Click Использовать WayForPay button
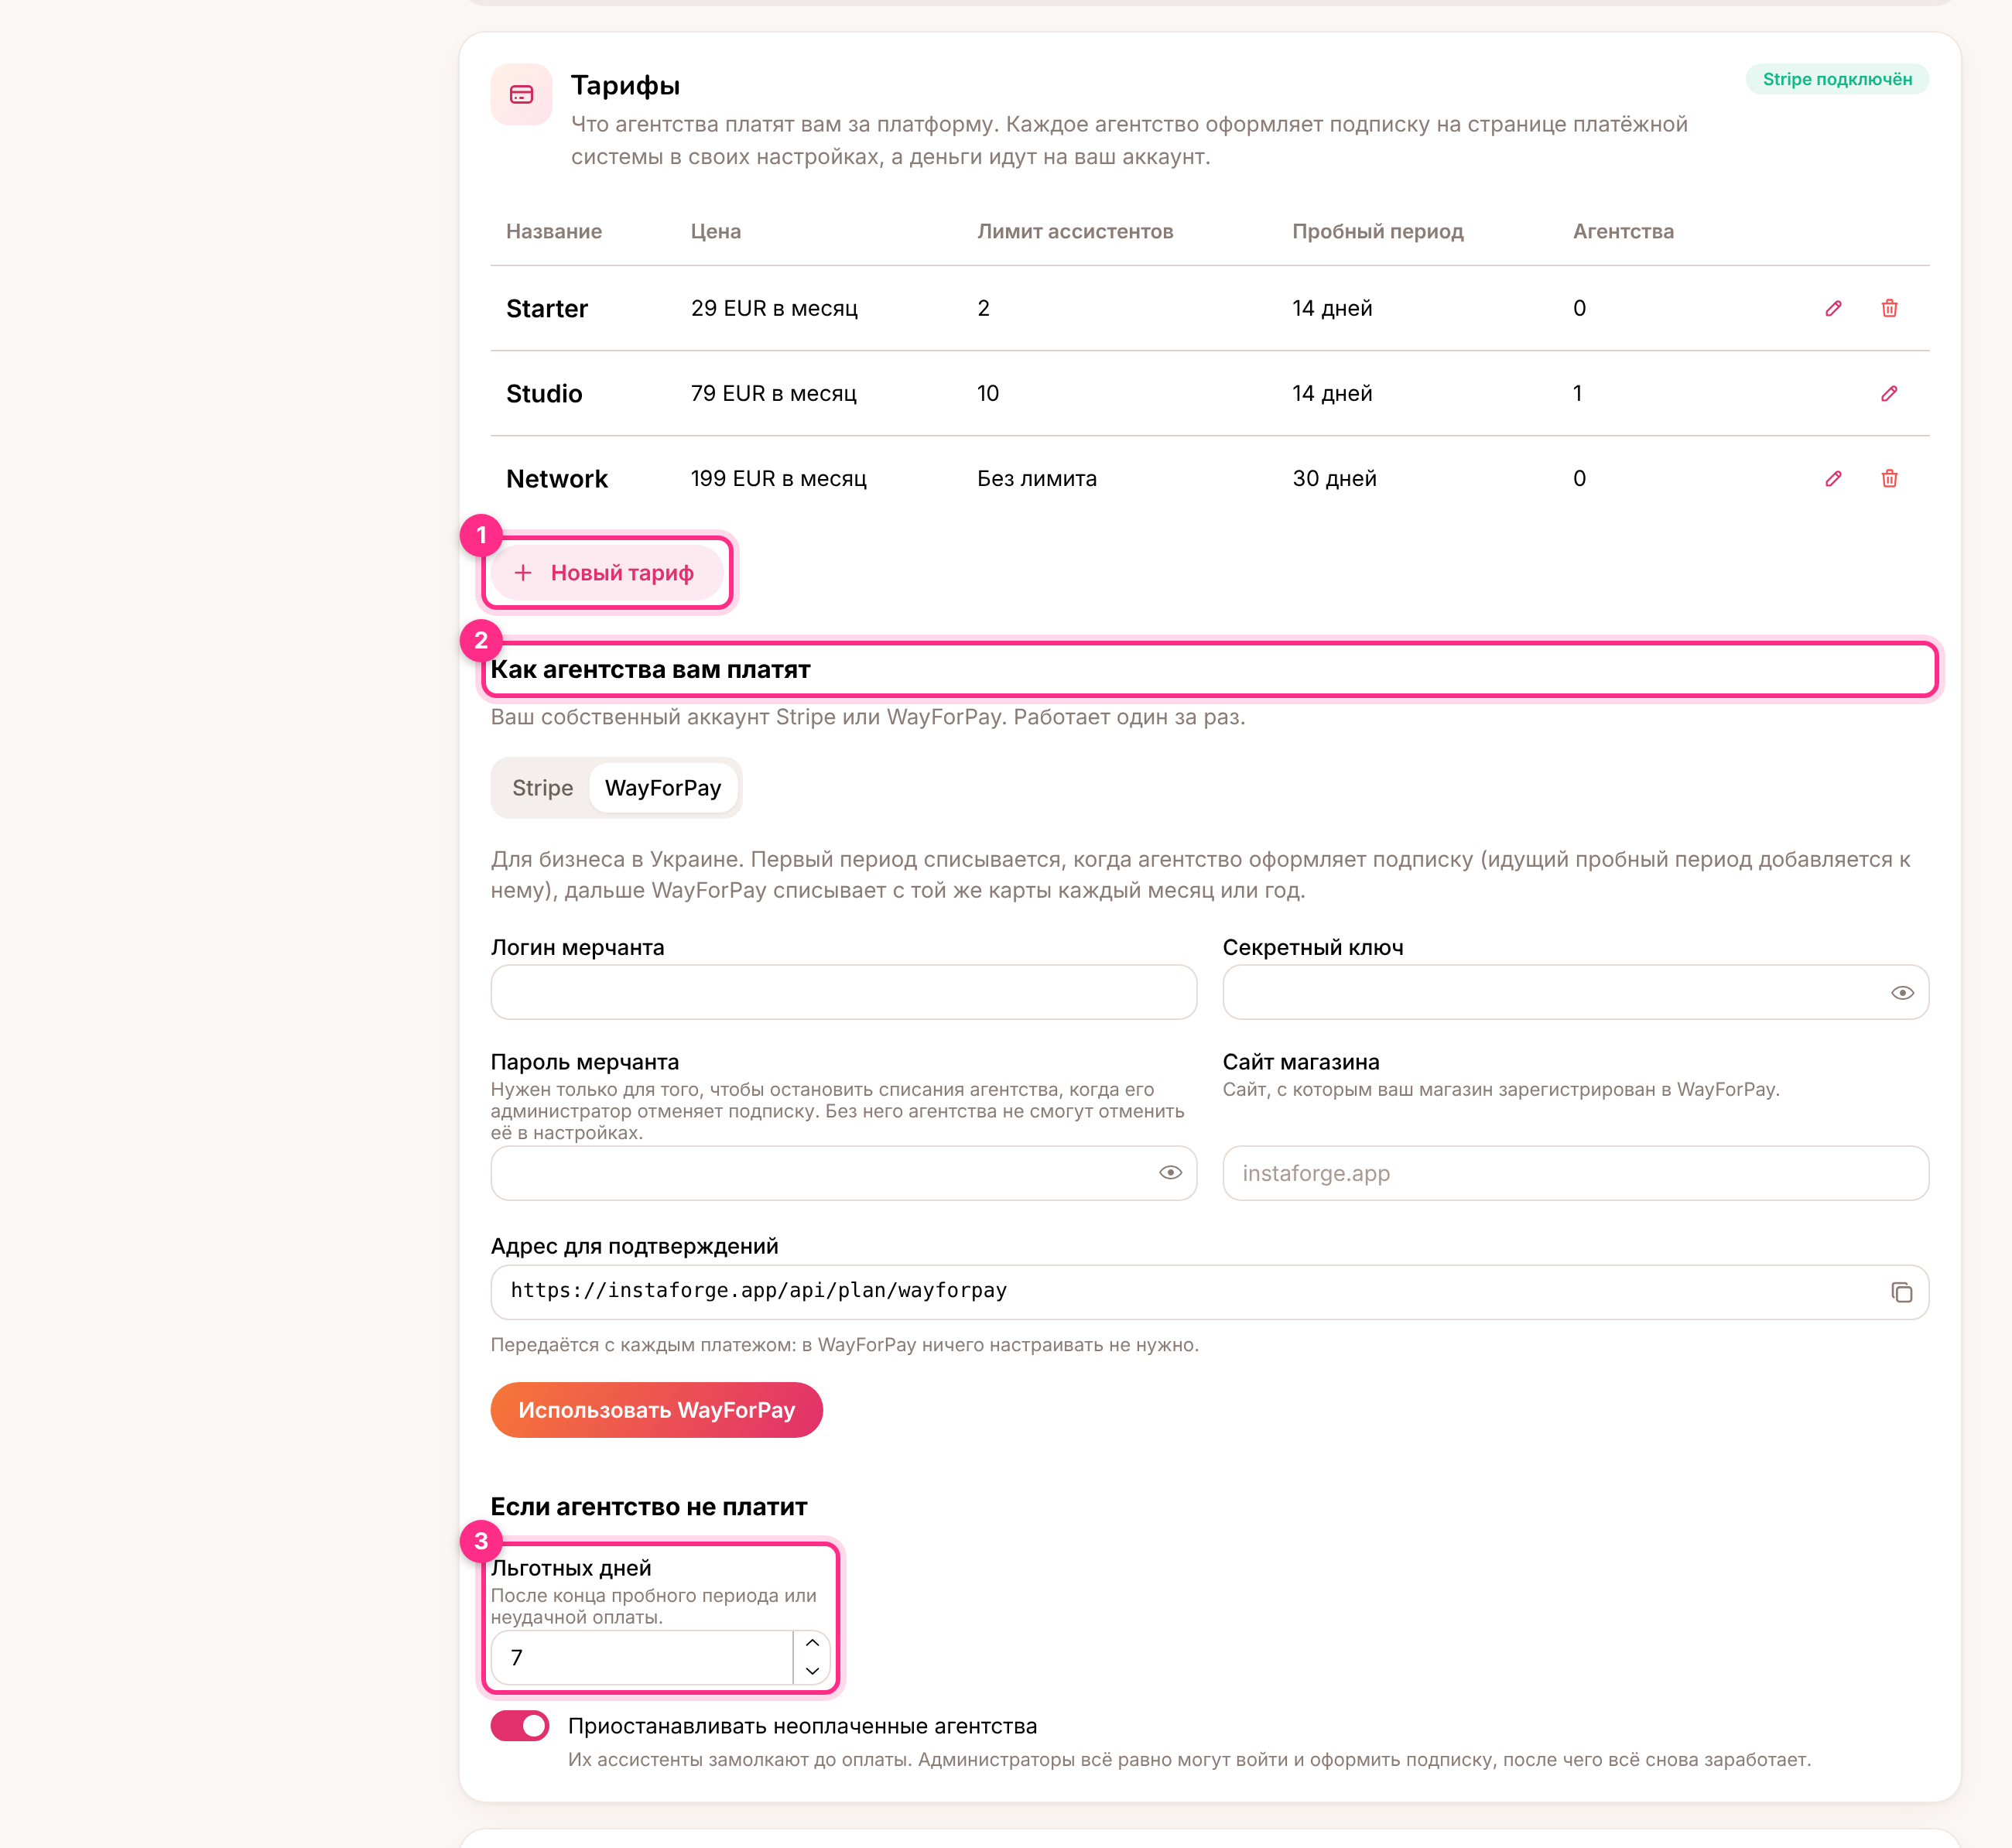 coord(656,1410)
